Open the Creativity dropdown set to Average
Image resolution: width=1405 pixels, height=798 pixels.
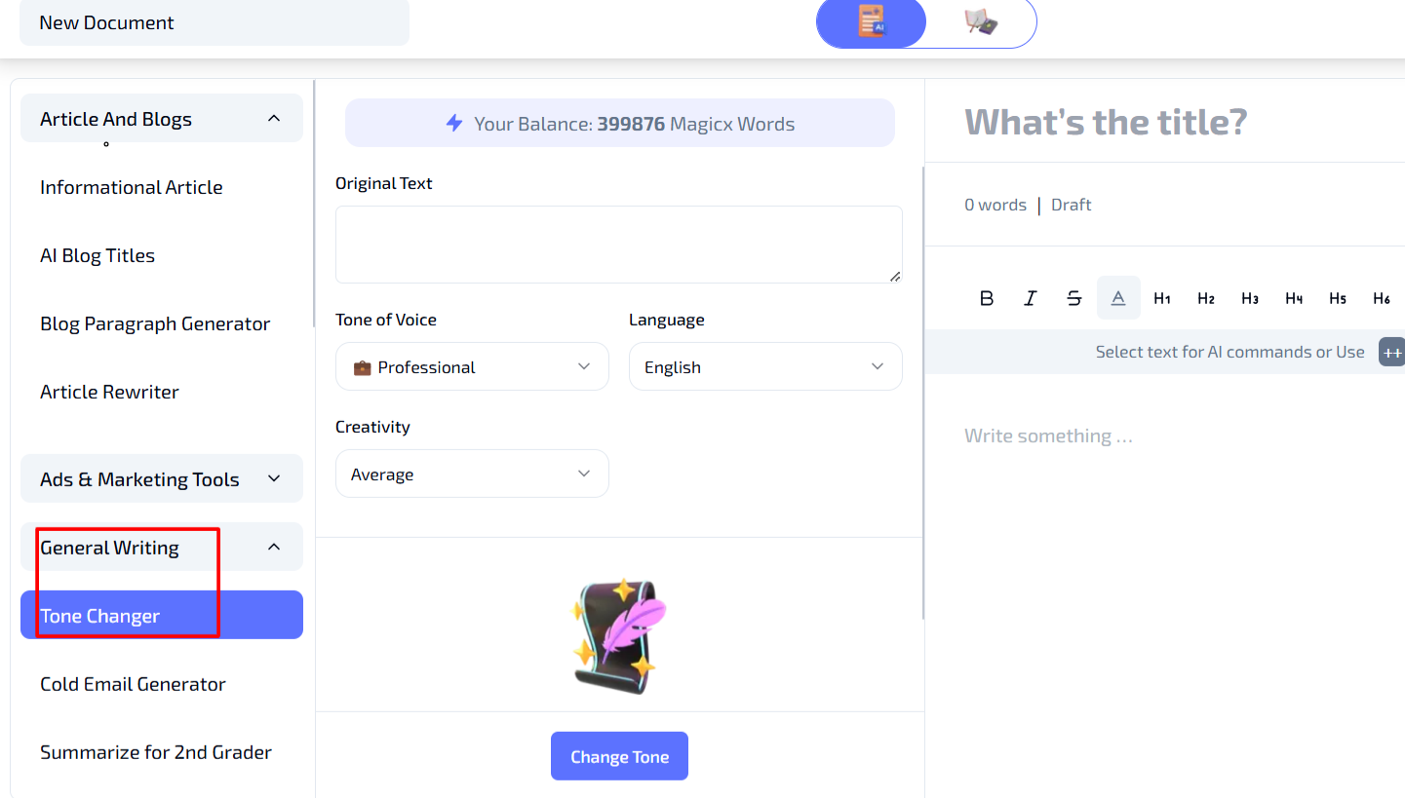click(x=472, y=475)
